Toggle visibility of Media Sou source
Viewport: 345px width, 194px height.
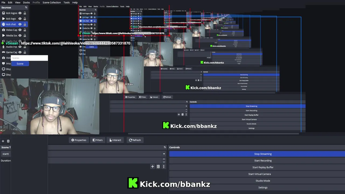pyautogui.click(x=20, y=36)
